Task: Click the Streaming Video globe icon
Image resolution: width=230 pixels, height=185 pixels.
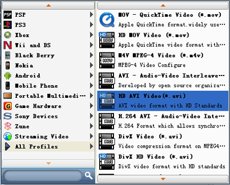Action: [8, 137]
